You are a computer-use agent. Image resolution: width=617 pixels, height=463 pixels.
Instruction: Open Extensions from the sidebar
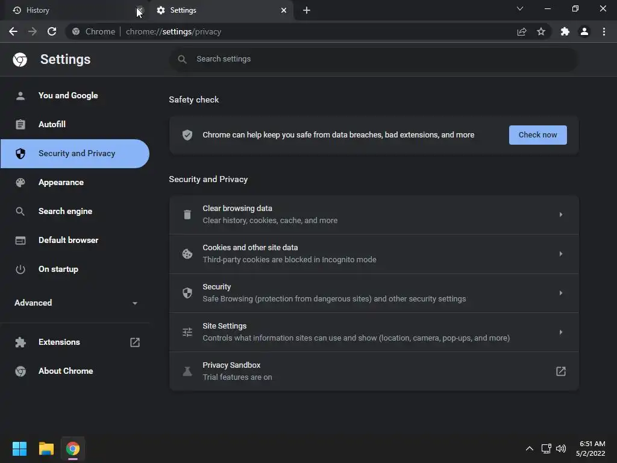75,342
